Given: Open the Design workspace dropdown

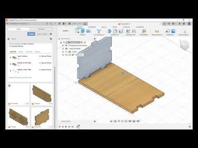Looking at the screenshot, I should [x=66, y=31].
